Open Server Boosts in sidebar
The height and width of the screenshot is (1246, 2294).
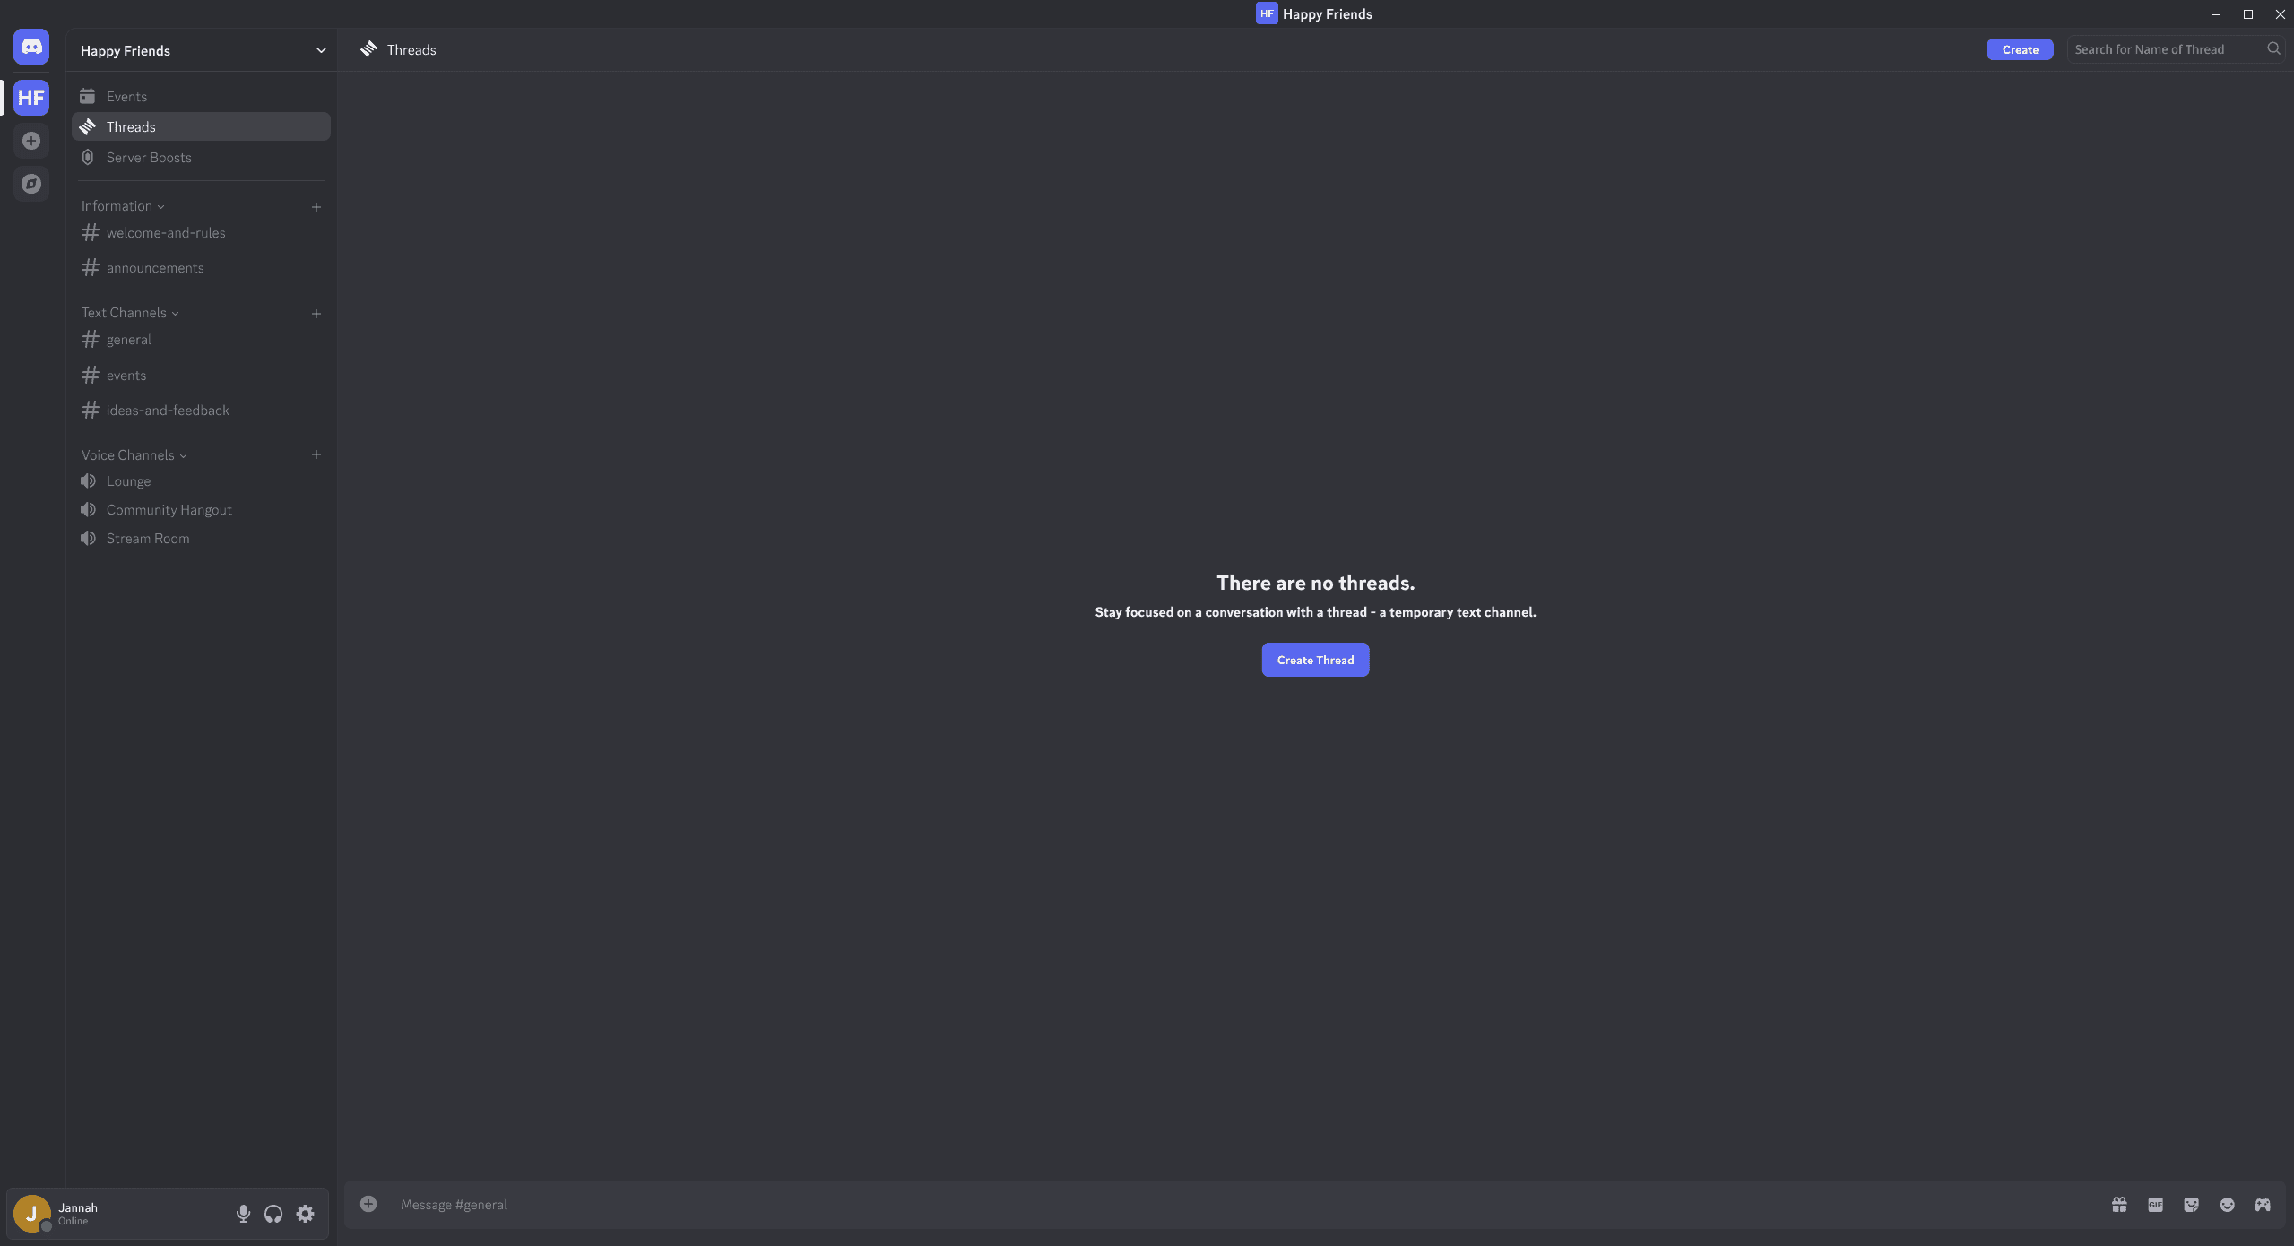click(149, 158)
